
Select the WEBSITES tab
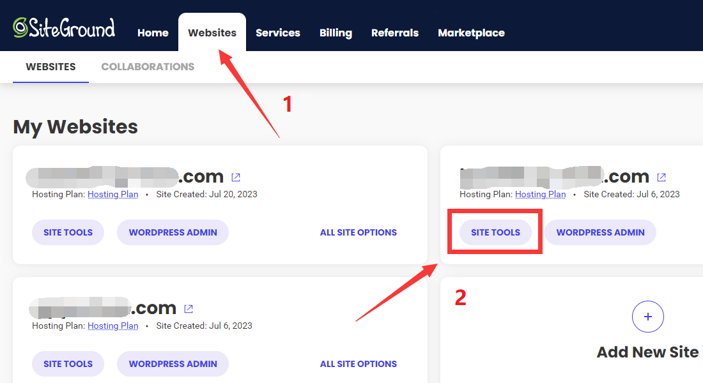point(50,66)
